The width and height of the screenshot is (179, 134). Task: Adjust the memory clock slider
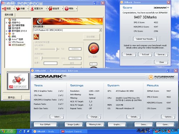42,58
